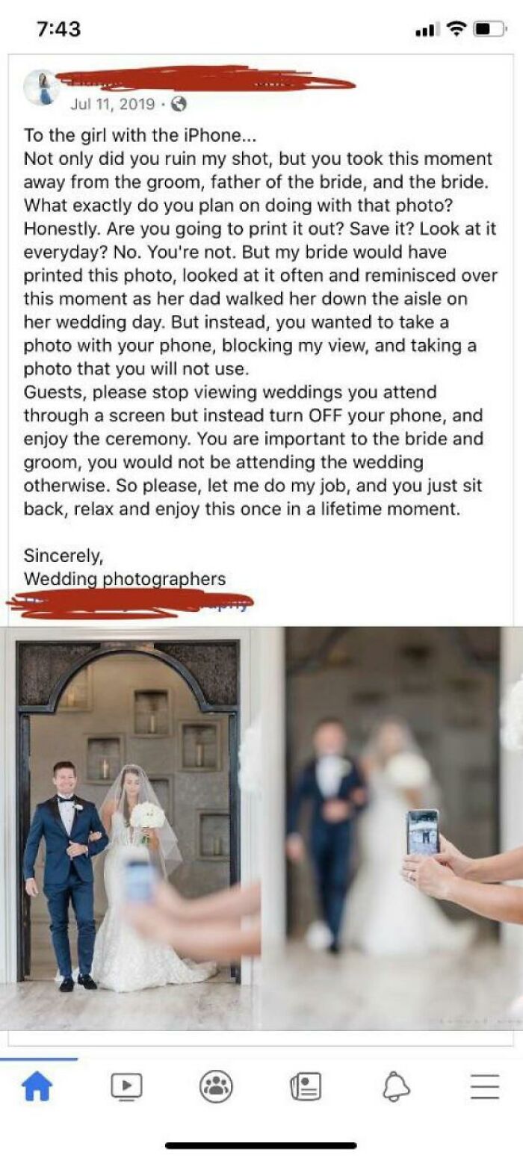Viewport: 523px width, 1158px height.
Task: Open the hamburger menu
Action: pyautogui.click(x=485, y=1086)
